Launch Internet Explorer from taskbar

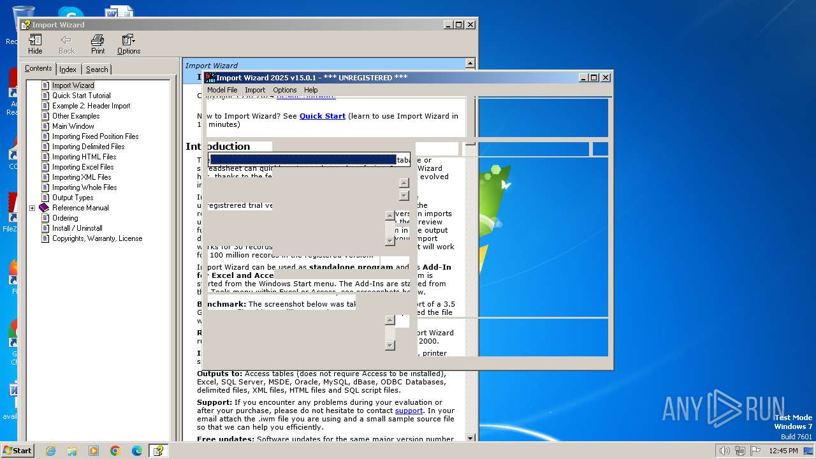coord(50,451)
